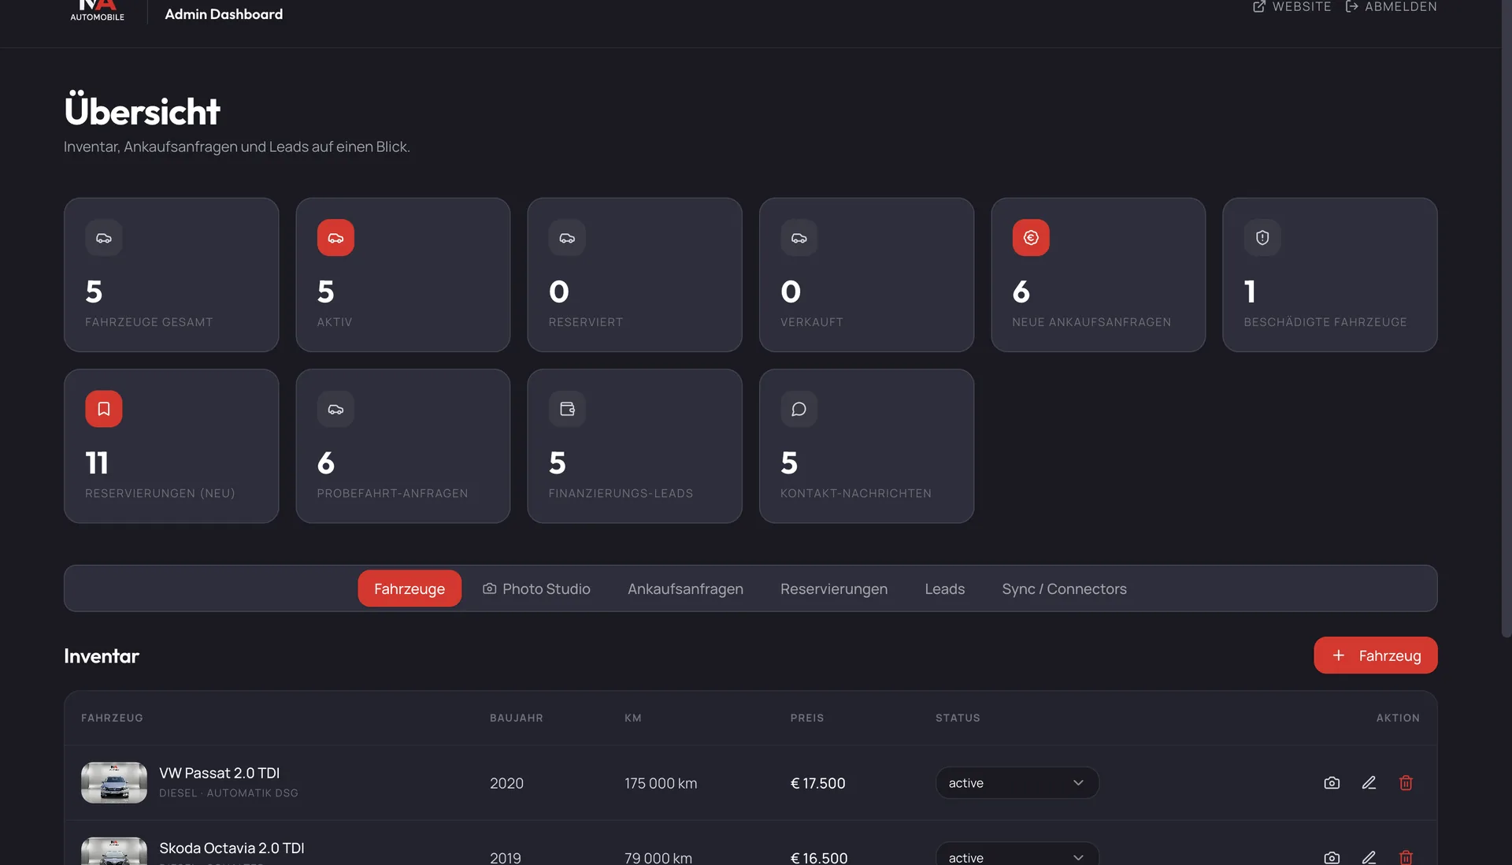Screen dimensions: 1512x865
Task: Log out via ABMELDEN
Action: click(1391, 6)
